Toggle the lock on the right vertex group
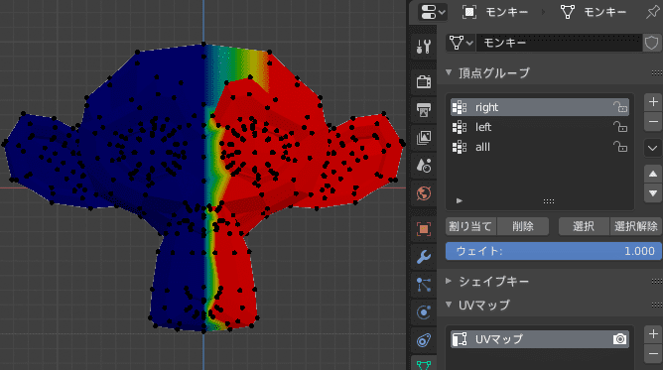 point(620,107)
